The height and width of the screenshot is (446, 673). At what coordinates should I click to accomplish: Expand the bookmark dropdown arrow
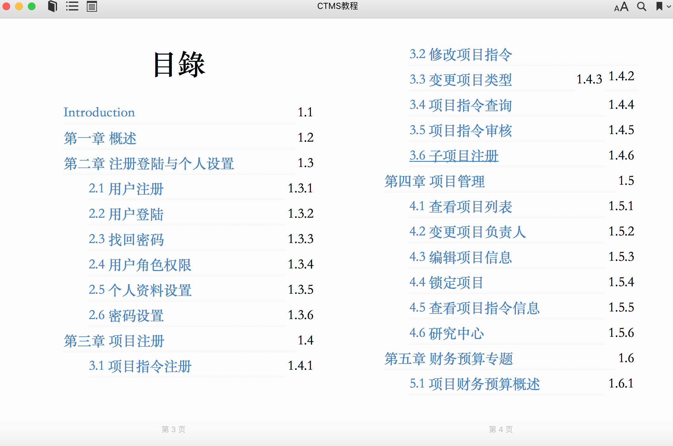coord(669,7)
